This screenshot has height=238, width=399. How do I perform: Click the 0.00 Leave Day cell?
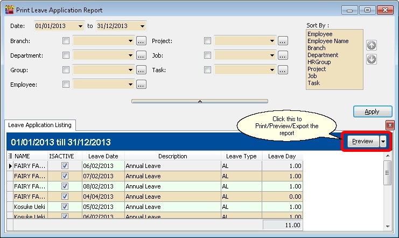coord(282,196)
